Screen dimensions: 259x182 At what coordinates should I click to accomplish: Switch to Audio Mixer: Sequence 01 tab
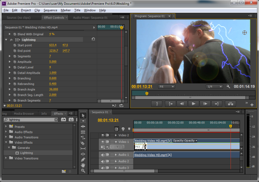(x=90, y=18)
